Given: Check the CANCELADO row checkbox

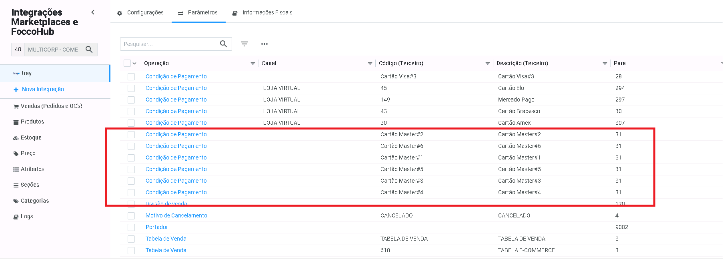Looking at the screenshot, I should click(131, 216).
